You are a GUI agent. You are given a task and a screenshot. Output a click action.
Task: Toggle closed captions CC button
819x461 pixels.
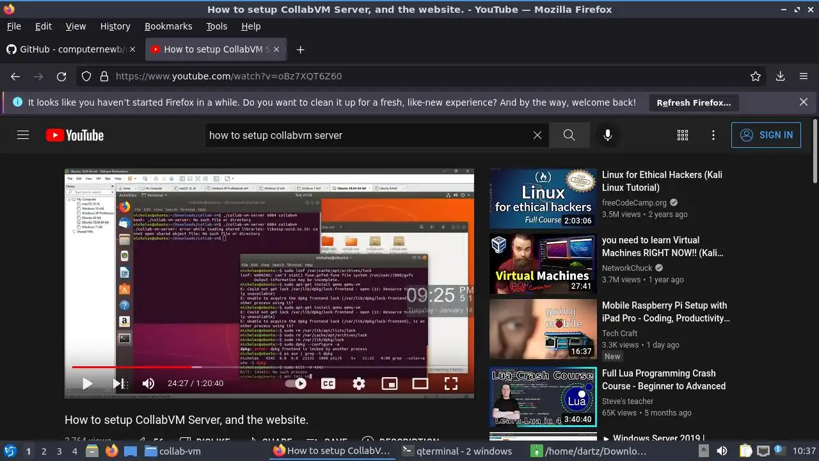pyautogui.click(x=328, y=384)
